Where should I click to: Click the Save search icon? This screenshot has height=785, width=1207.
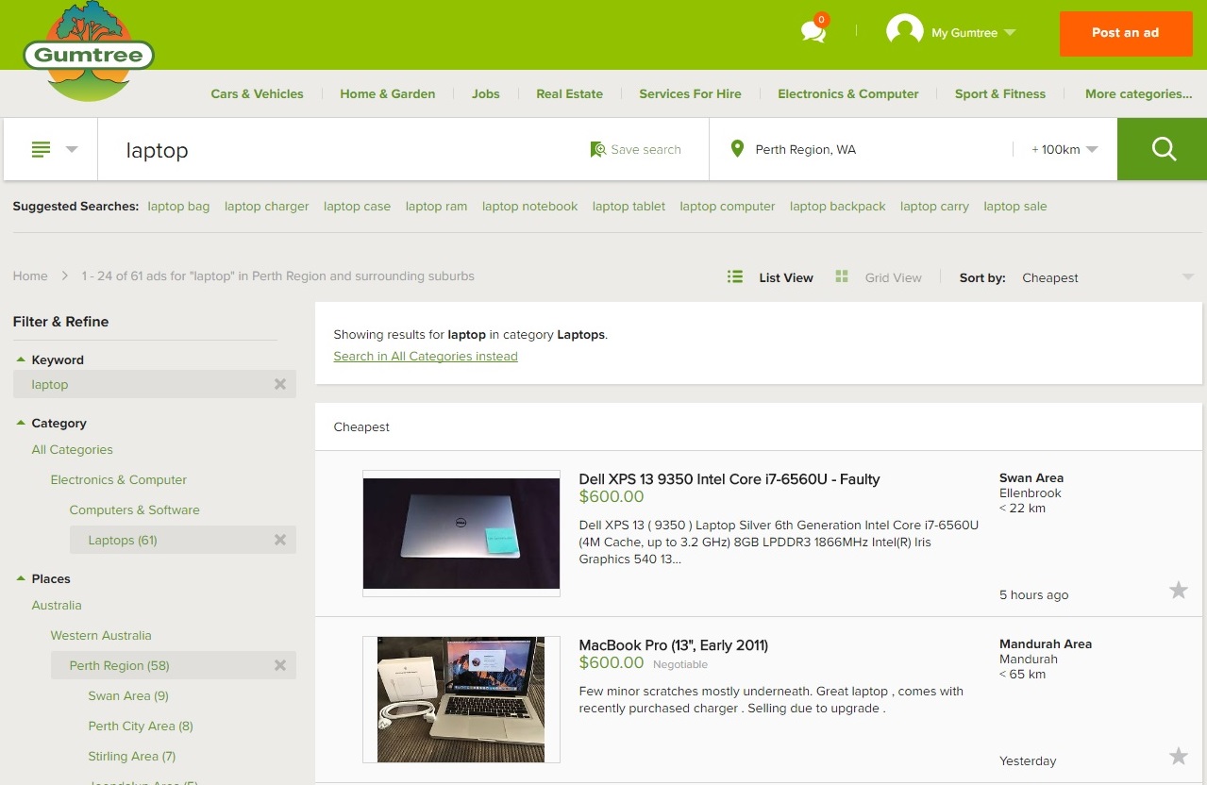pyautogui.click(x=597, y=149)
